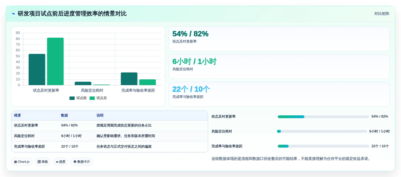The height and width of the screenshot is (177, 401).
Task: Toggle the 试点前 legend swatch
Action: click(x=72, y=98)
